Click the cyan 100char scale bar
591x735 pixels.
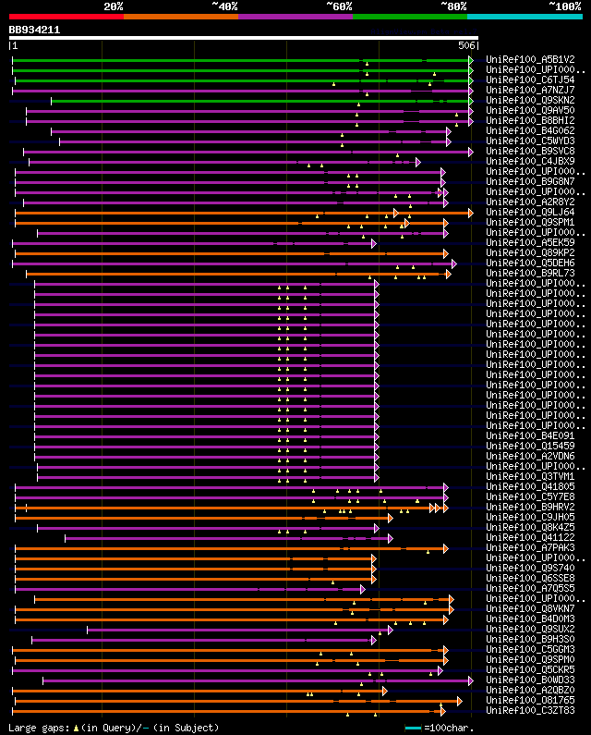(x=413, y=728)
